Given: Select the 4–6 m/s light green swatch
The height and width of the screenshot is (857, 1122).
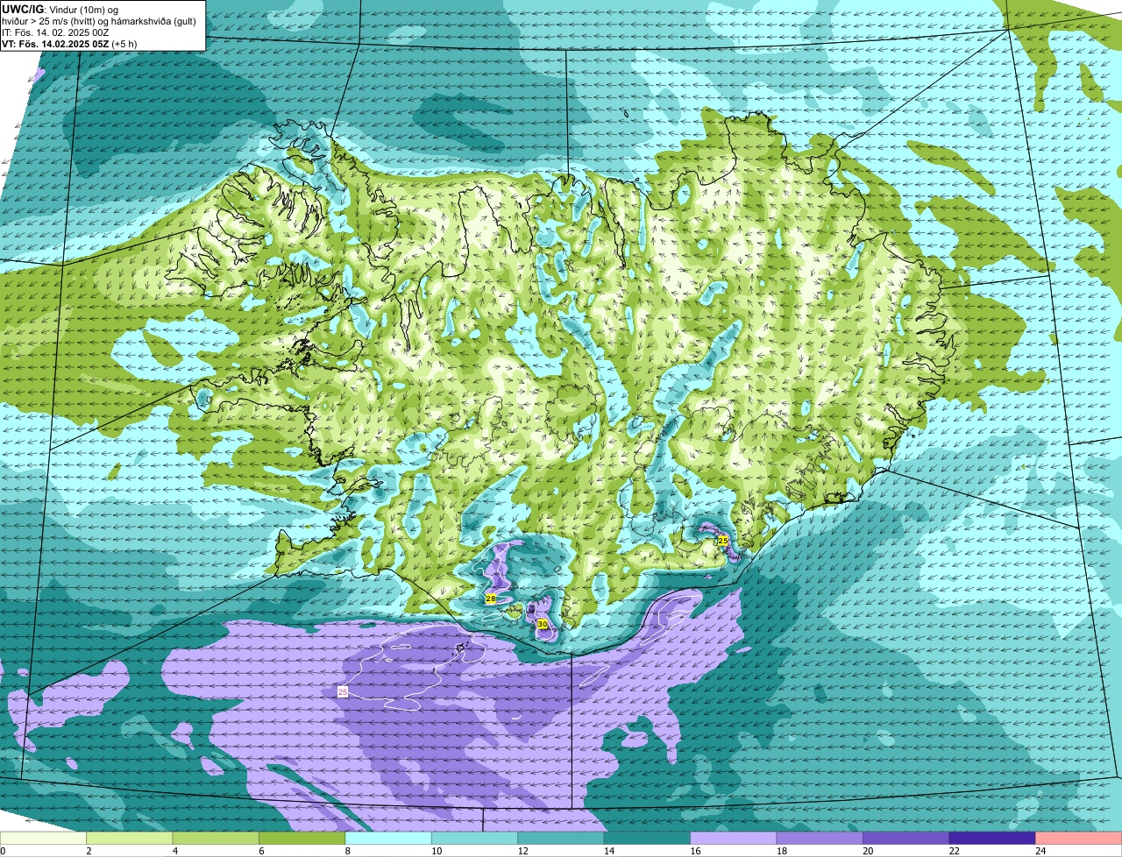Looking at the screenshot, I should coord(216,839).
